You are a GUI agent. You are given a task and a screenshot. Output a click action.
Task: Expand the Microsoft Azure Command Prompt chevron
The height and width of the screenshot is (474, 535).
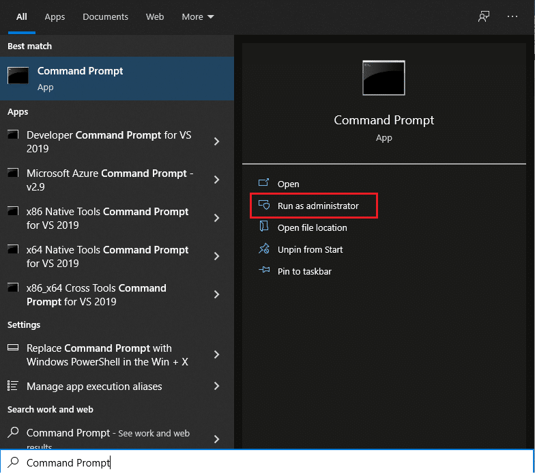point(216,180)
